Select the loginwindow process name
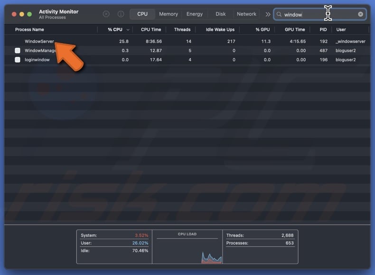The height and width of the screenshot is (275, 375). point(37,60)
